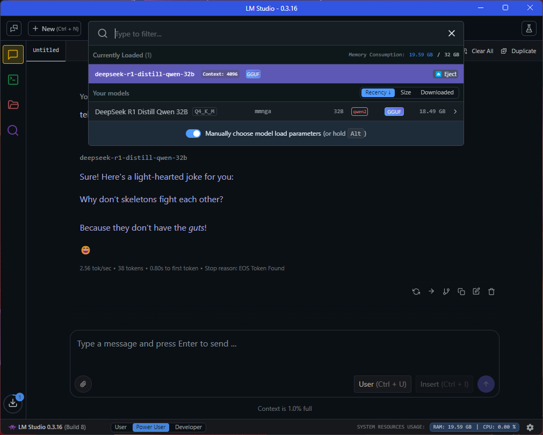
Task: Open the downloads icon with badge
Action: click(x=13, y=403)
